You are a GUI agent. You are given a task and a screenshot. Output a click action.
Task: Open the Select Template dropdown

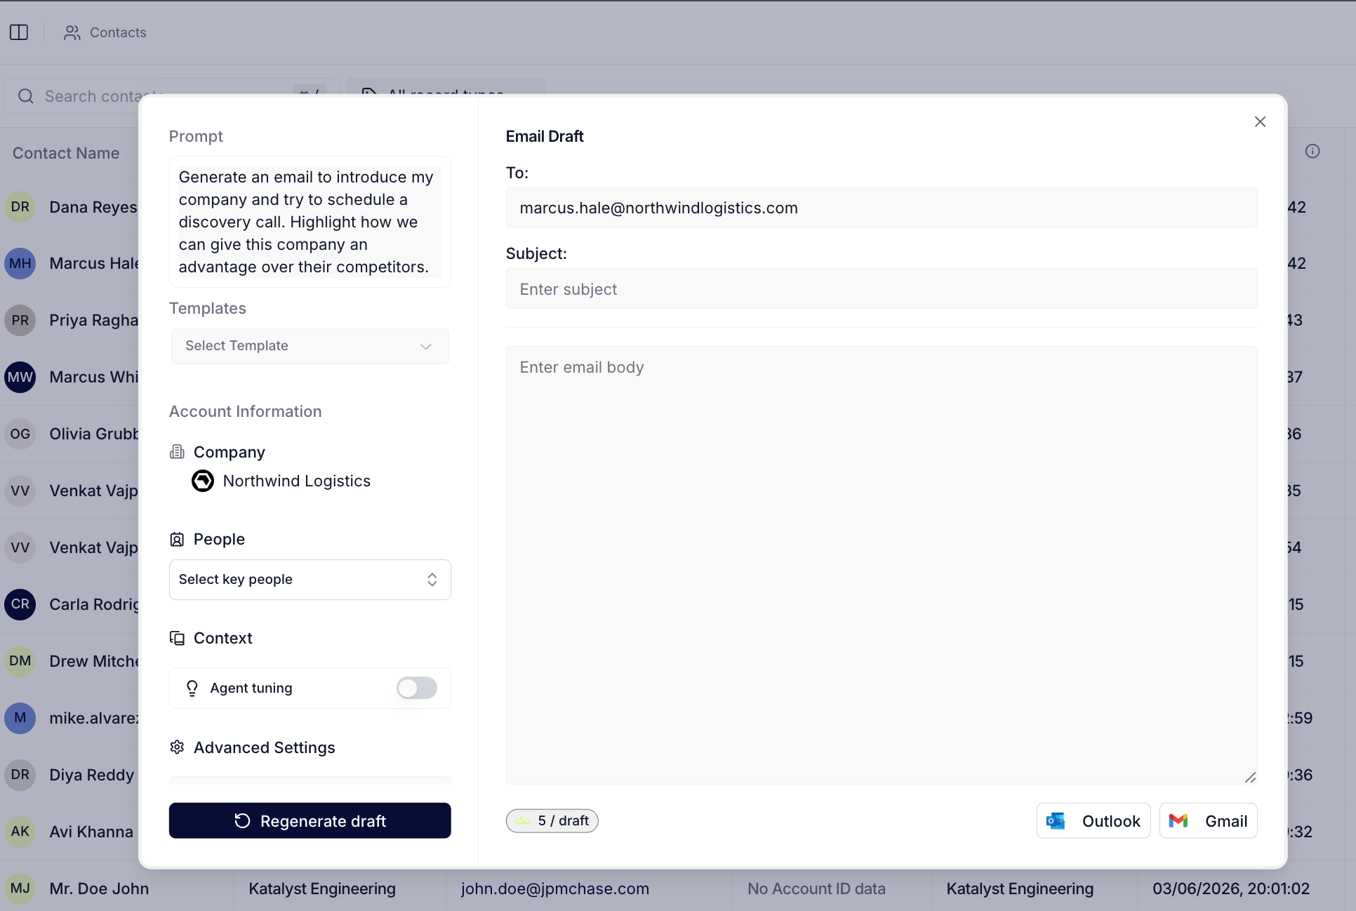coord(310,346)
